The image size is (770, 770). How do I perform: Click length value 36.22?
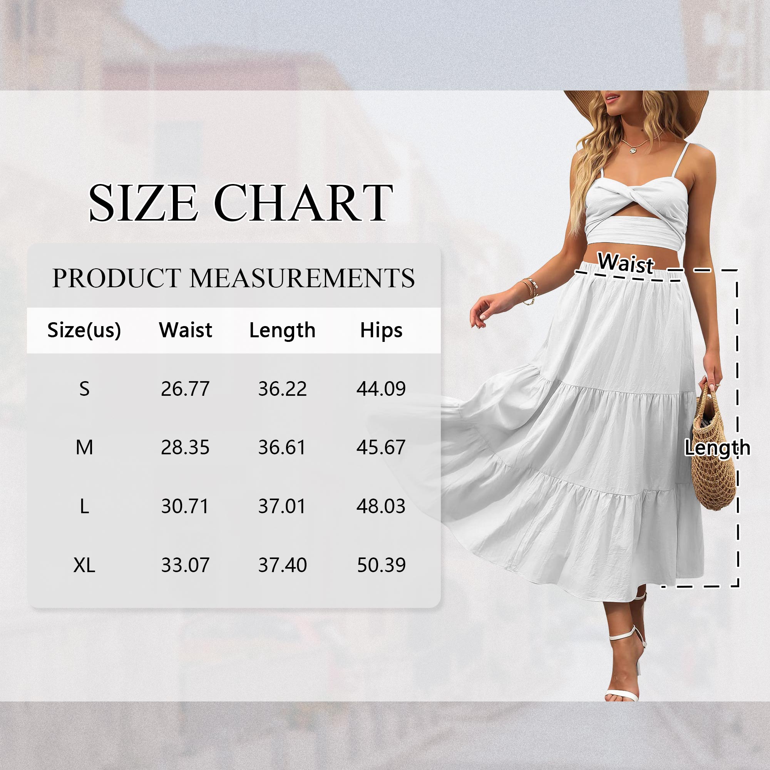click(x=283, y=388)
